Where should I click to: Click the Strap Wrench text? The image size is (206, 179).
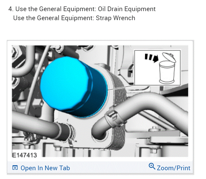[115, 18]
